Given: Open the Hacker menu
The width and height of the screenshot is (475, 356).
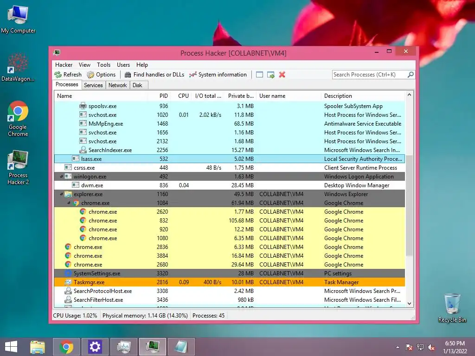Looking at the screenshot, I should [64, 65].
